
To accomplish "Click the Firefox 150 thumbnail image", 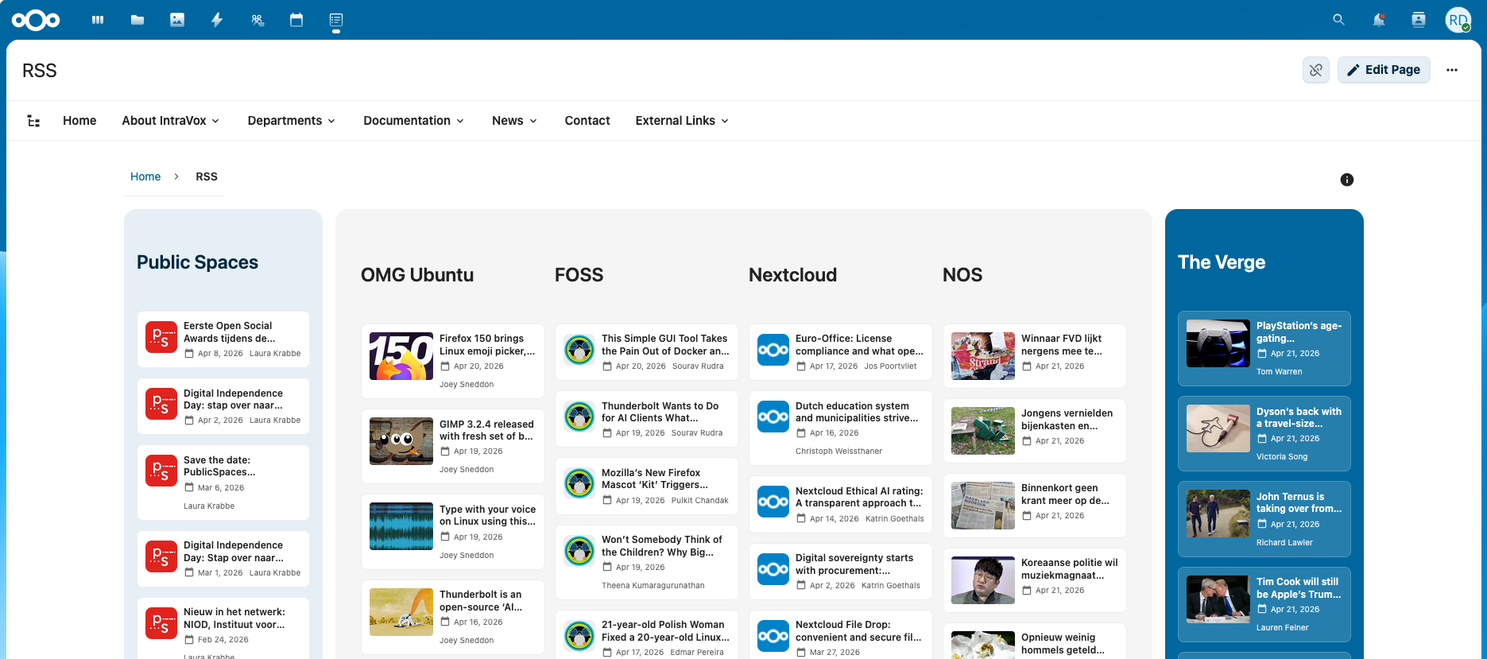I will point(401,356).
